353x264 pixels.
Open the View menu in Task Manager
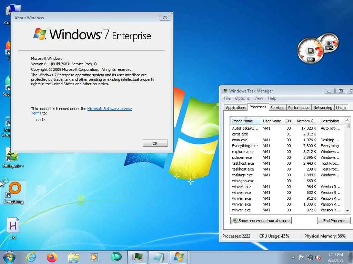259,98
